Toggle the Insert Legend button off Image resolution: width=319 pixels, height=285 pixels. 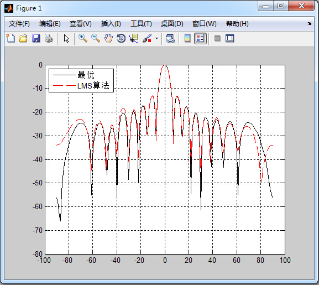pos(200,38)
